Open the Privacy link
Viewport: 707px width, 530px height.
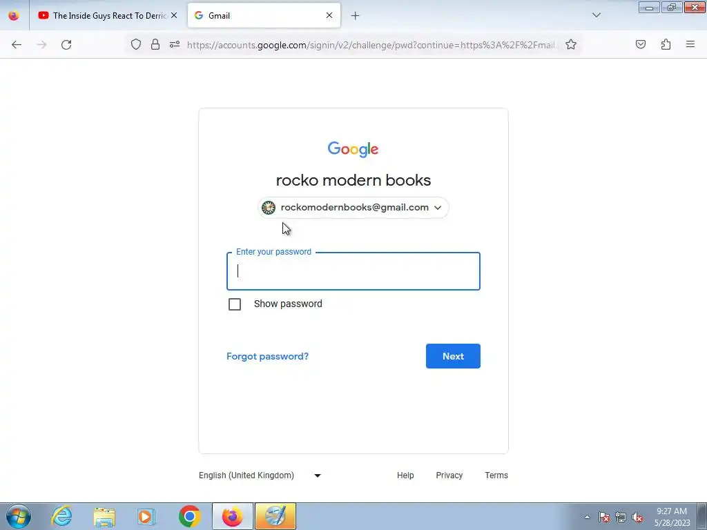[449, 475]
